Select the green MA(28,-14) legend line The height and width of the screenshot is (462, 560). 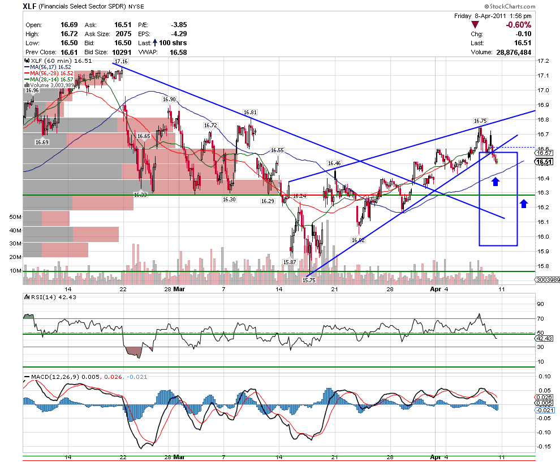pyautogui.click(x=27, y=79)
